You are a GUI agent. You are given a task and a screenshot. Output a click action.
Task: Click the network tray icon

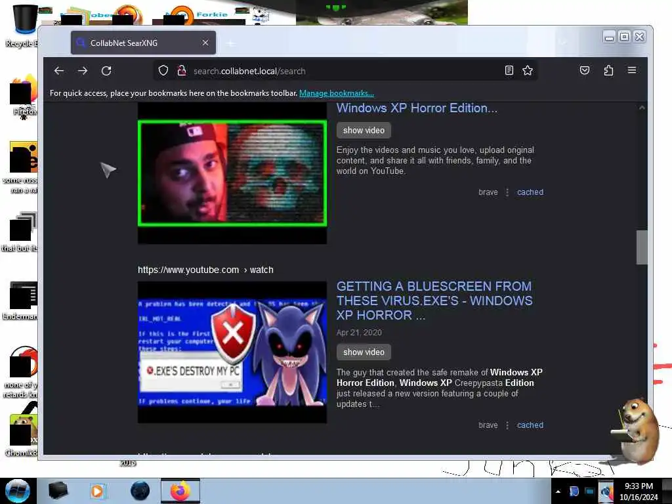click(x=590, y=491)
